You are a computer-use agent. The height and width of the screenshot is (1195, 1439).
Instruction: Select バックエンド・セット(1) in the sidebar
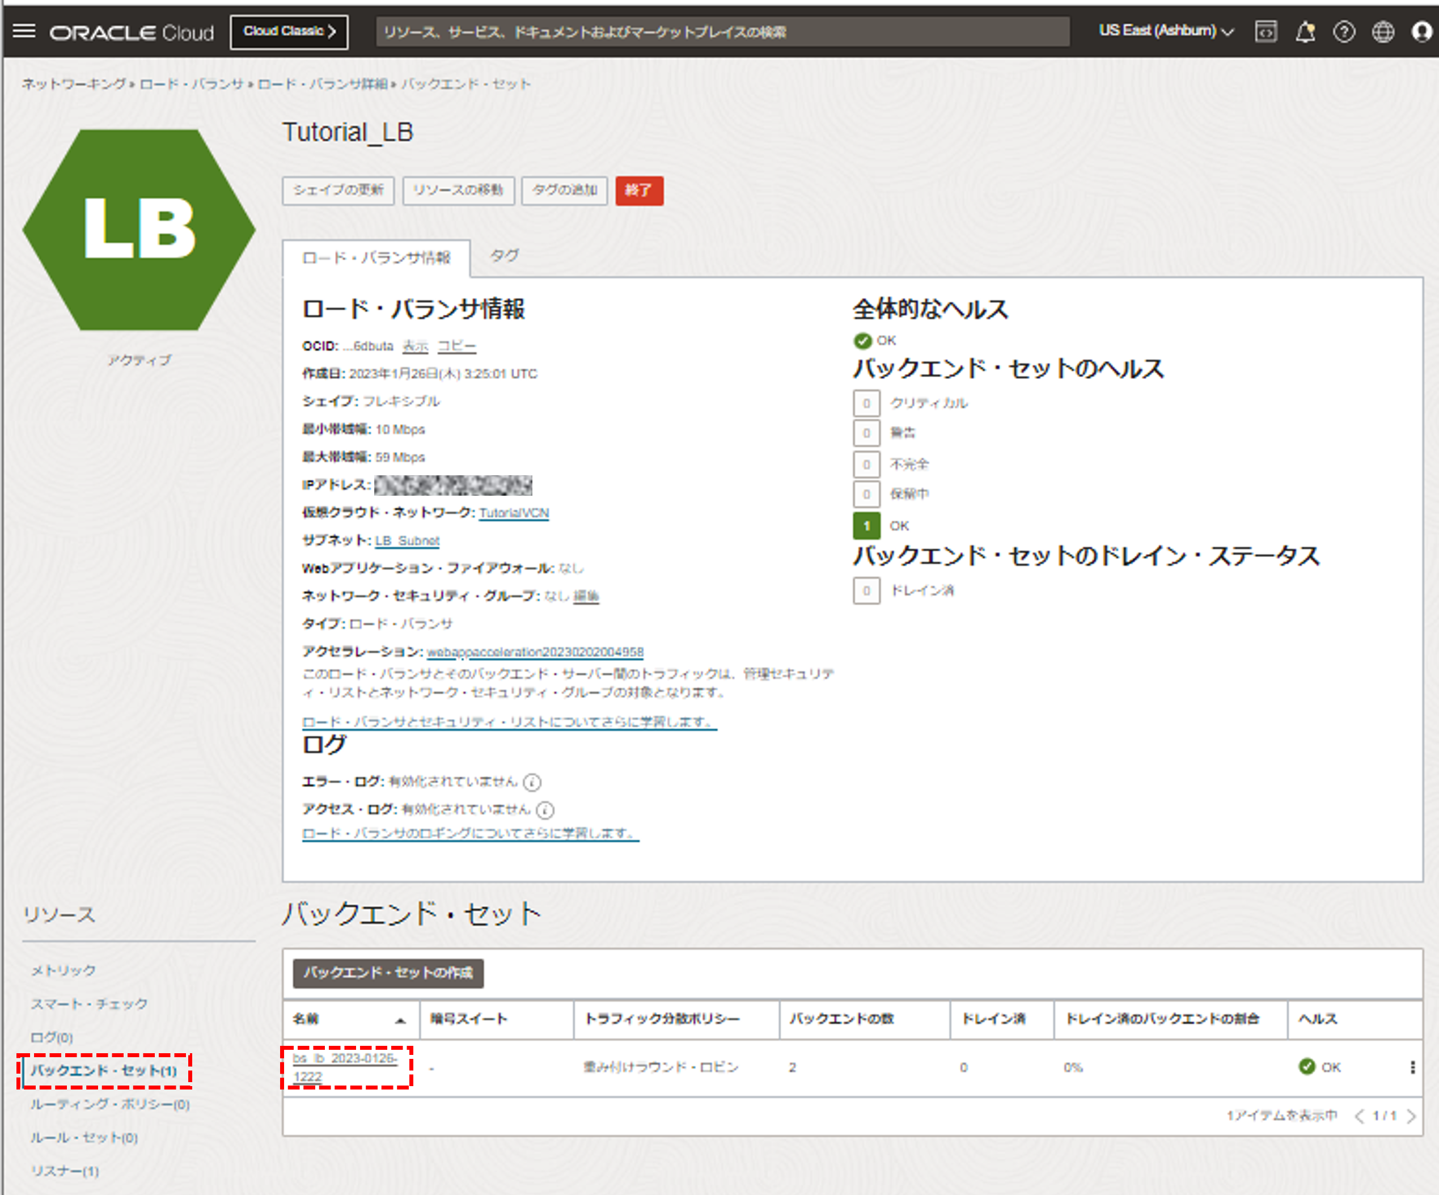pos(103,1070)
